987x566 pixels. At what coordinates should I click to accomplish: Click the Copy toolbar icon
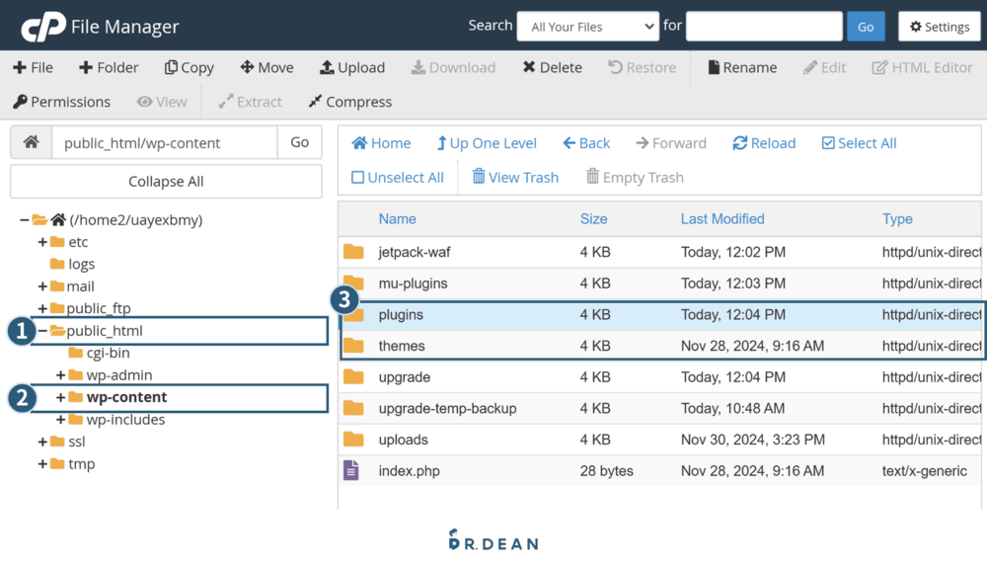pos(172,67)
